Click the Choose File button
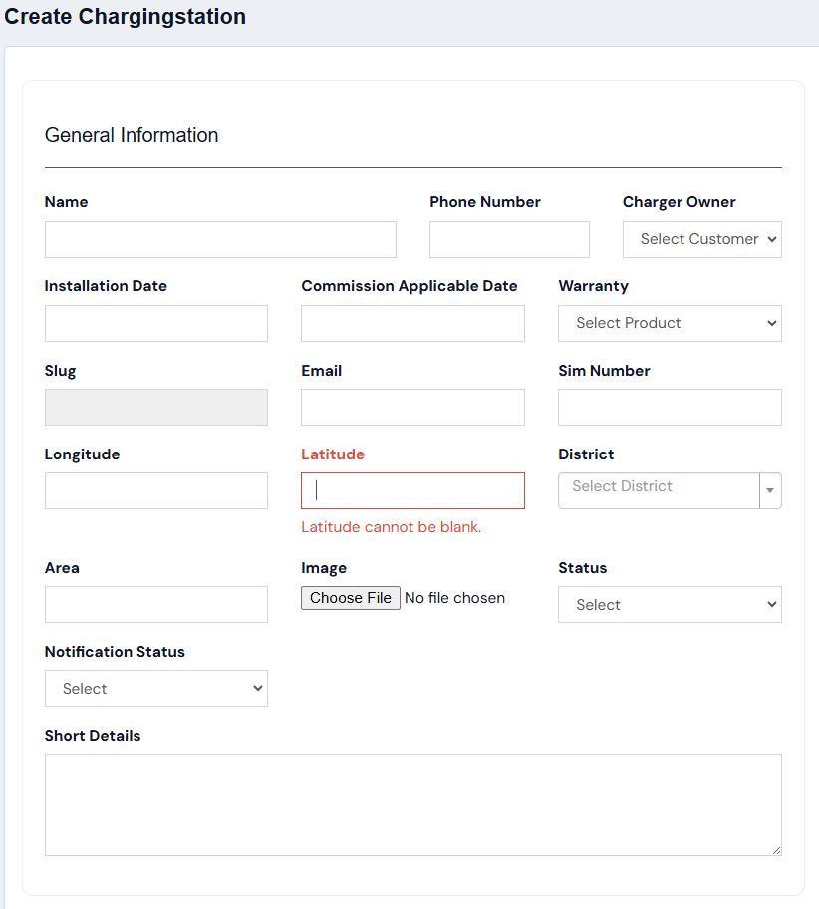Image resolution: width=819 pixels, height=909 pixels. [x=350, y=598]
